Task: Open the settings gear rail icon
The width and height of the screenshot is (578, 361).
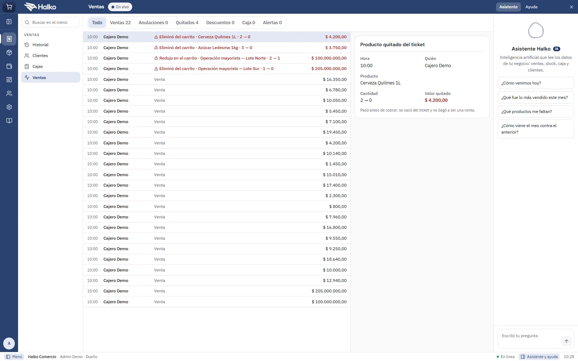Action: (9, 107)
